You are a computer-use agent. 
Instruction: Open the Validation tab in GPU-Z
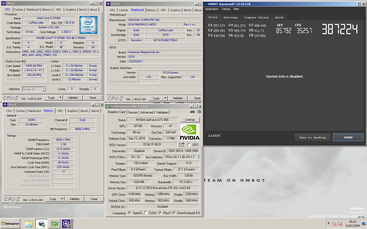pyautogui.click(x=162, y=112)
